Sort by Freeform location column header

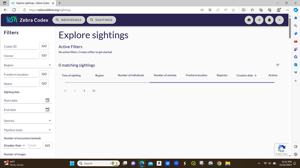(197, 75)
